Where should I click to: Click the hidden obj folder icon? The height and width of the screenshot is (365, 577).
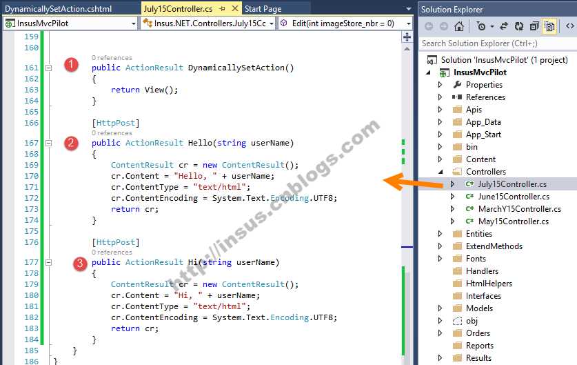point(458,321)
